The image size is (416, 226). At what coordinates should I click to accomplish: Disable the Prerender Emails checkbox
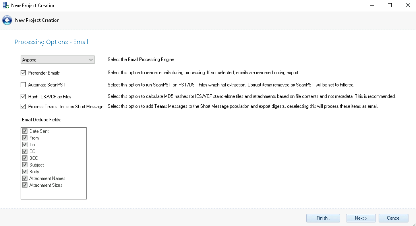pyautogui.click(x=23, y=73)
